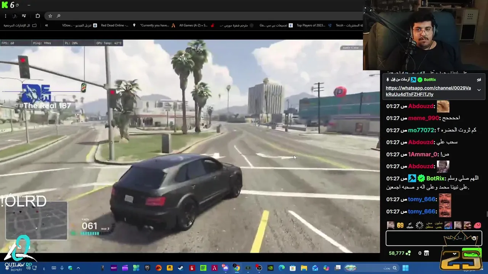
Task: Open the media control playlist icon
Action: click(24, 16)
